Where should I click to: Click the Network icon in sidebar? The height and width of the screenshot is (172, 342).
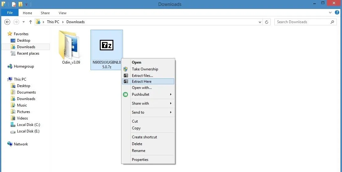[10, 144]
